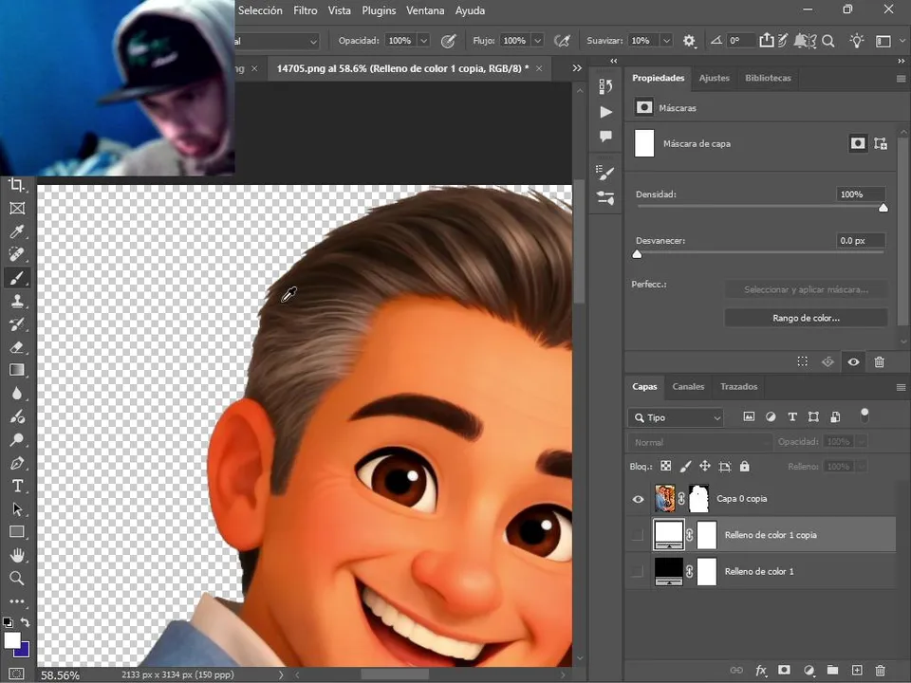Viewport: 911px width, 683px height.
Task: Open the Vista menu
Action: [340, 10]
